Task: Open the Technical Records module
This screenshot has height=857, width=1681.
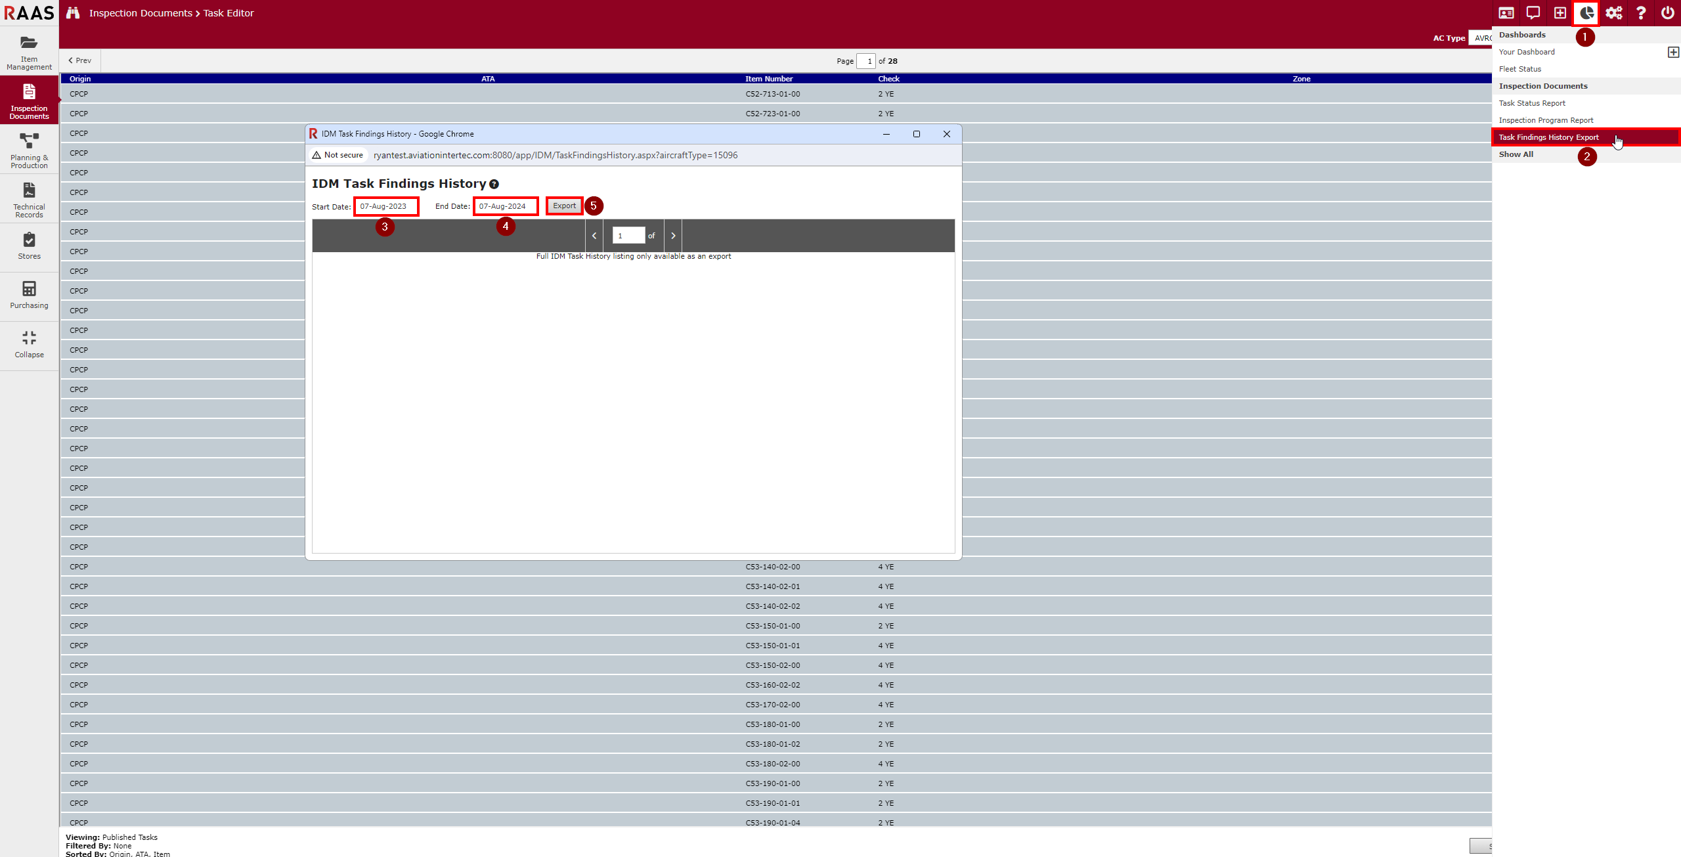Action: 29,200
